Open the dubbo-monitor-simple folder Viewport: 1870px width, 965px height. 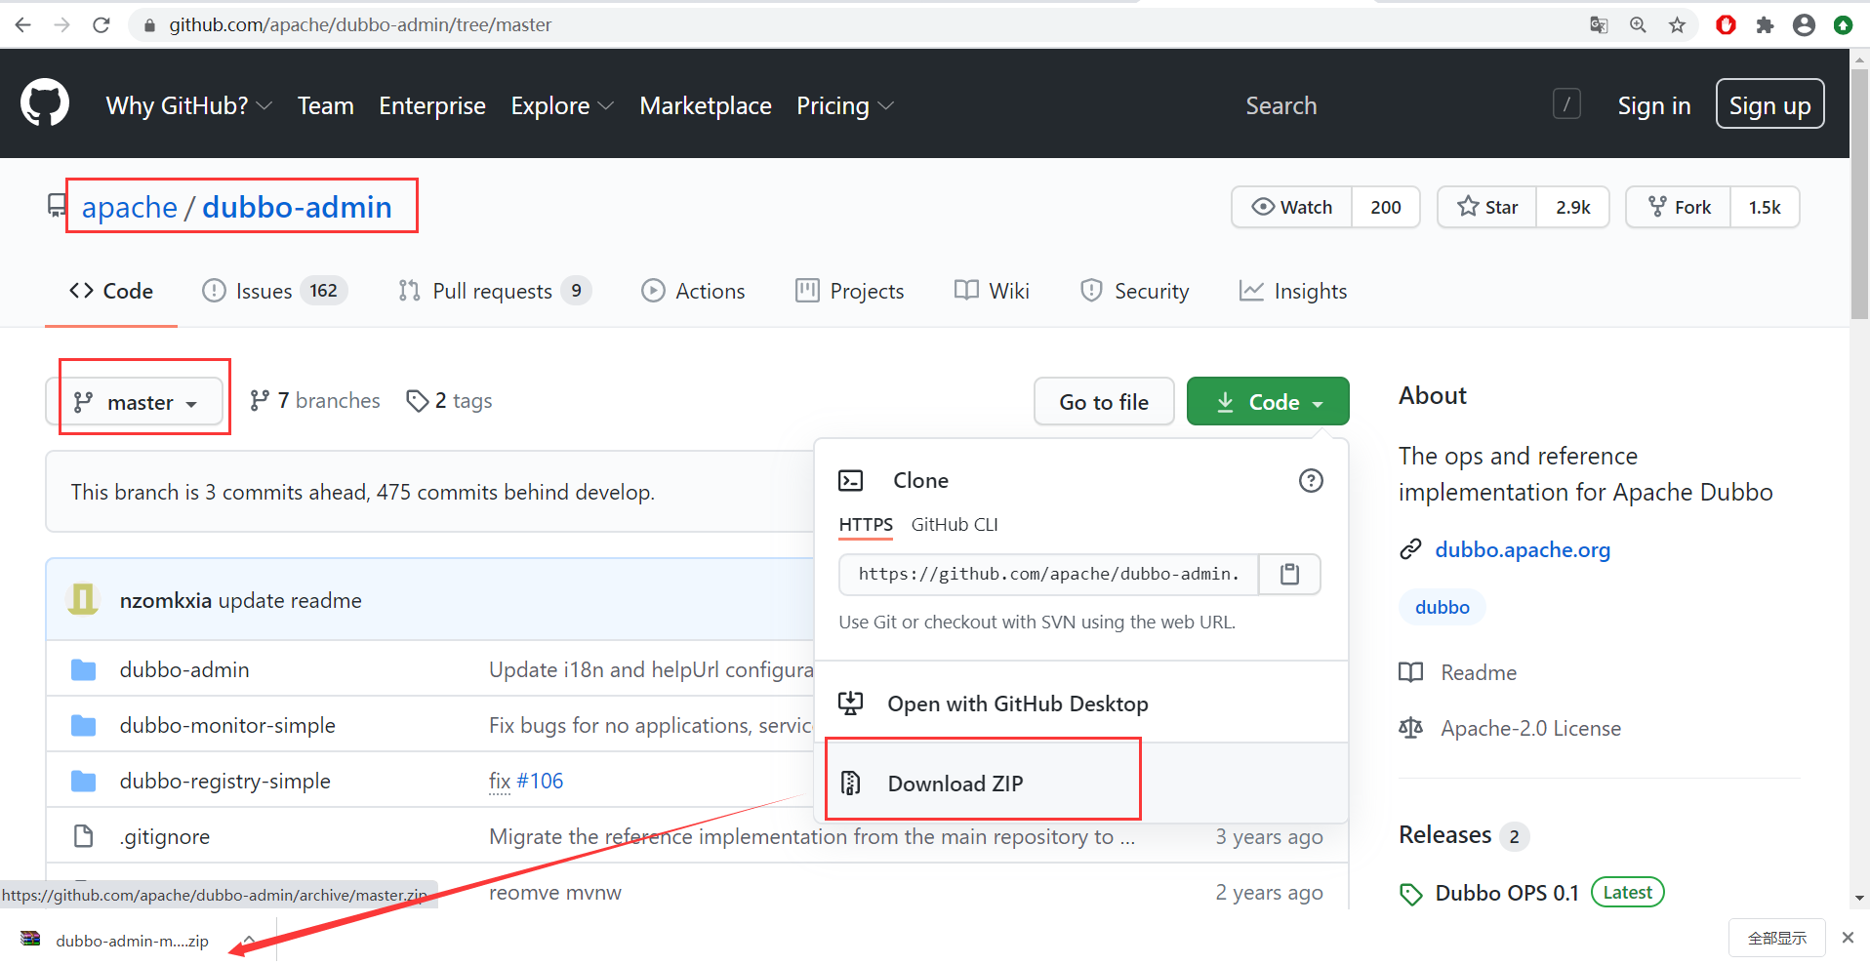(x=227, y=725)
